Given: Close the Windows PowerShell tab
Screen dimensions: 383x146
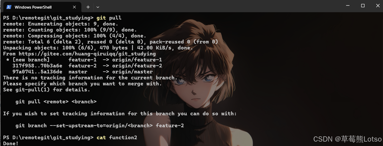Looking at the screenshot, I should click(75, 7).
